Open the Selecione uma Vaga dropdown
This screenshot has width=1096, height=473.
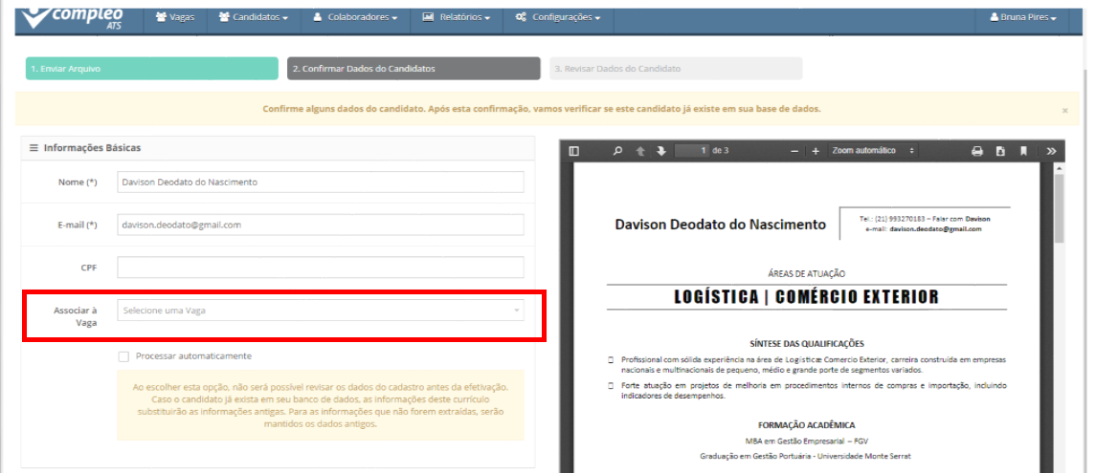pos(320,311)
